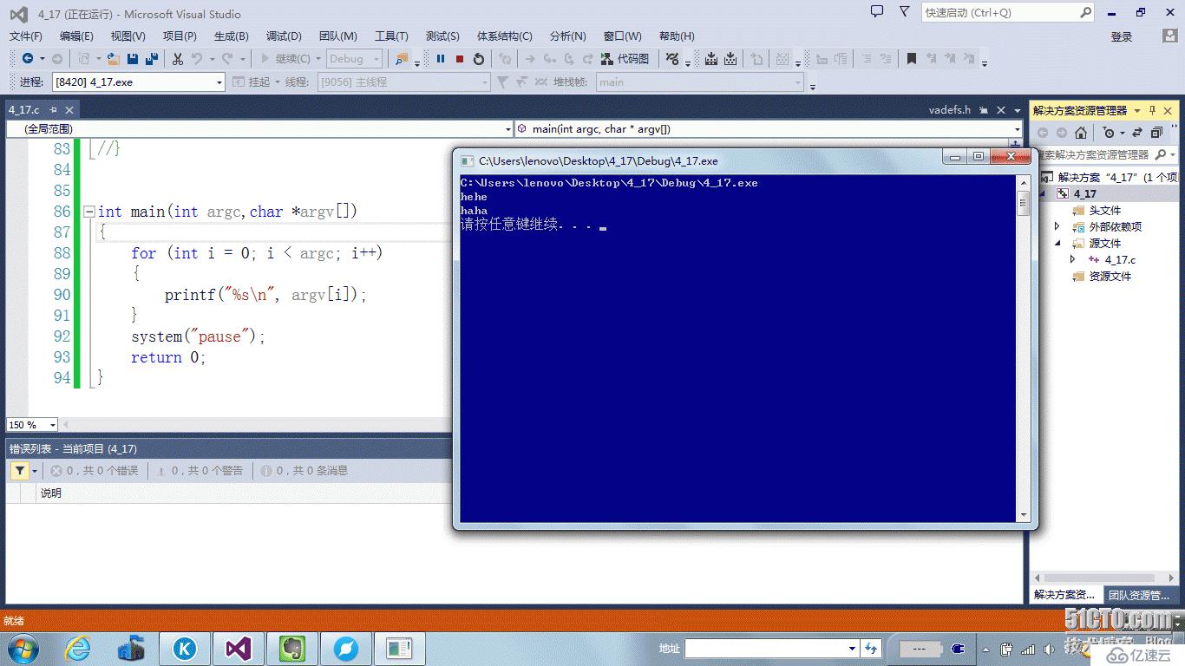The image size is (1185, 666).
Task: Save the current file with floppy icon
Action: (133, 59)
